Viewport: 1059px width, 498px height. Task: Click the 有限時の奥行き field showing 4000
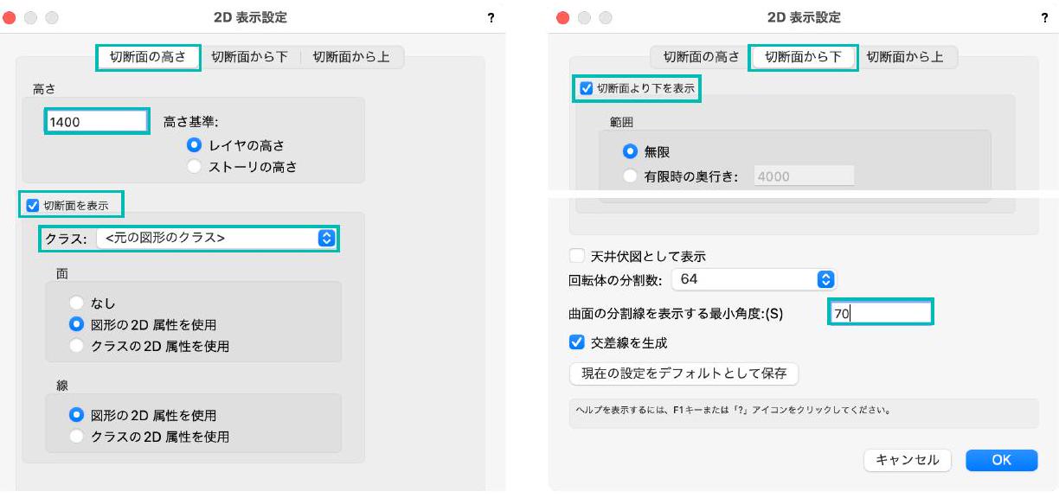805,176
